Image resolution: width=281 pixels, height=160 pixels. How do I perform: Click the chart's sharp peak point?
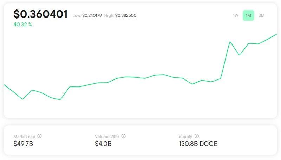pyautogui.click(x=230, y=42)
